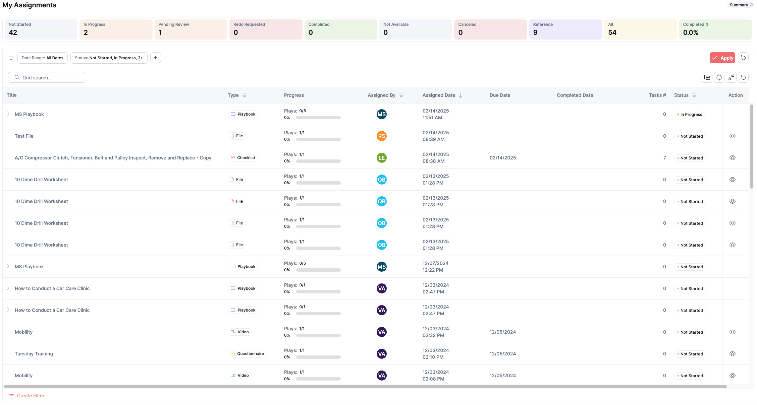Click the Type column filter icon
This screenshot has height=405, width=757.
[x=245, y=95]
